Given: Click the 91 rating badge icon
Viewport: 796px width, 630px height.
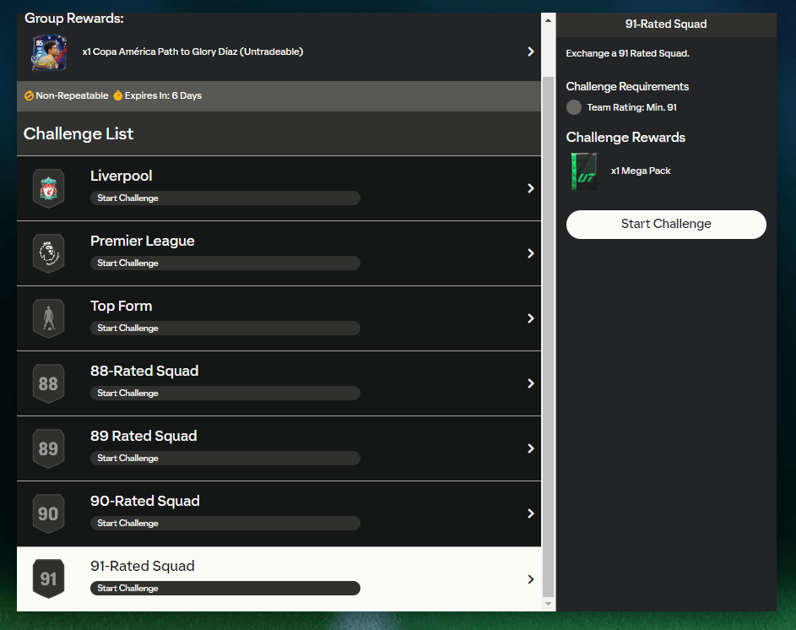Looking at the screenshot, I should [x=48, y=578].
